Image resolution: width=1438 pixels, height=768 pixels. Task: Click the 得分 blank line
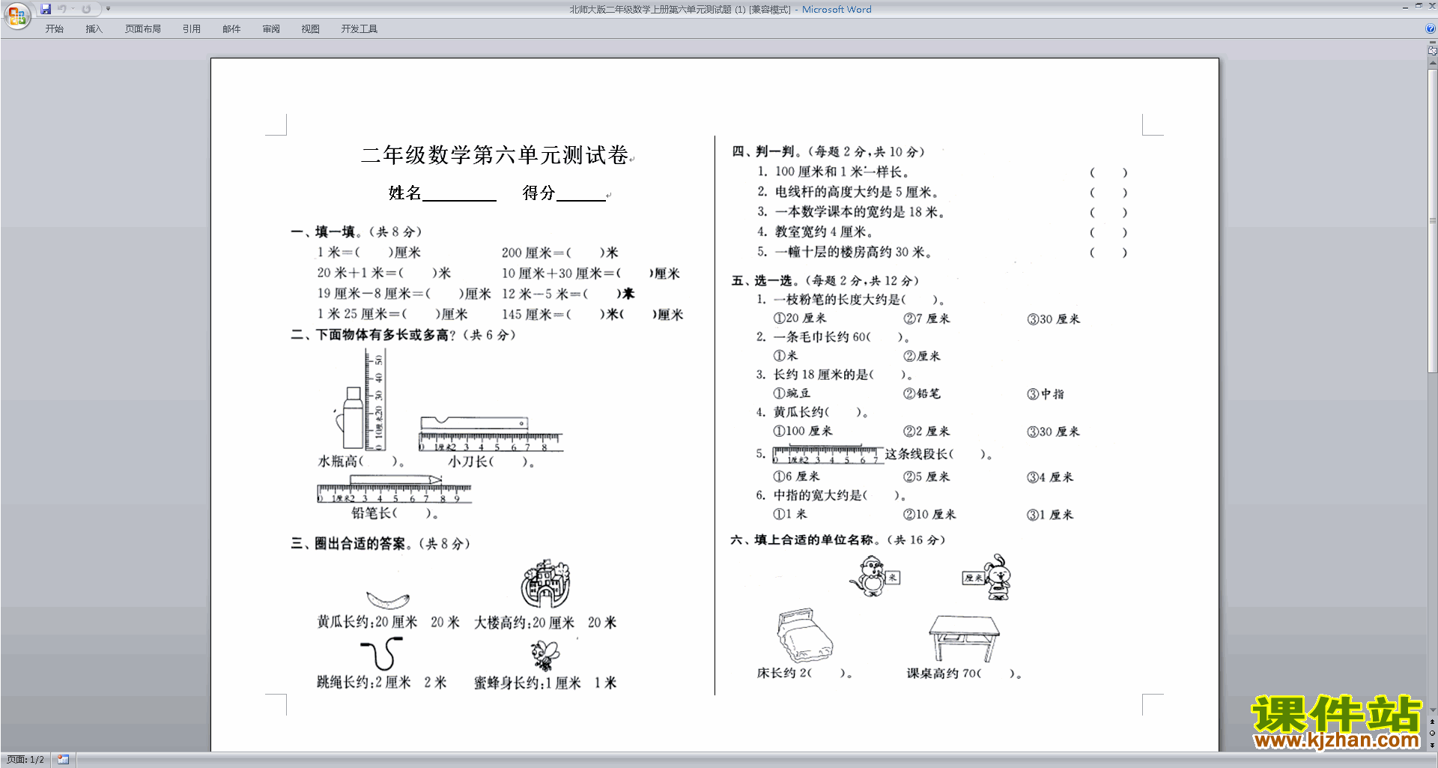(581, 194)
